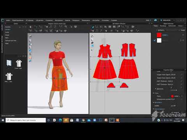Click the pen-like icon ending 2D toolbar's second row

[138, 31]
